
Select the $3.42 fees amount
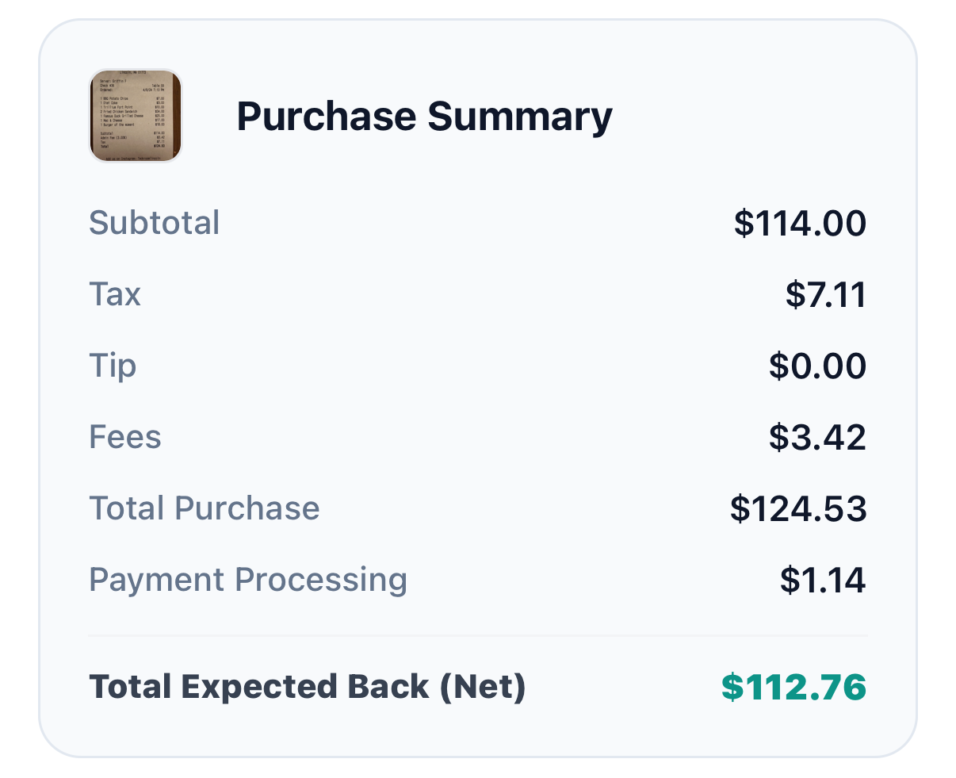click(x=818, y=437)
